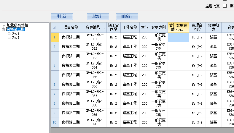The width and height of the screenshot is (234, 133).
Task: Select row header number 1
Action: pos(55,37)
